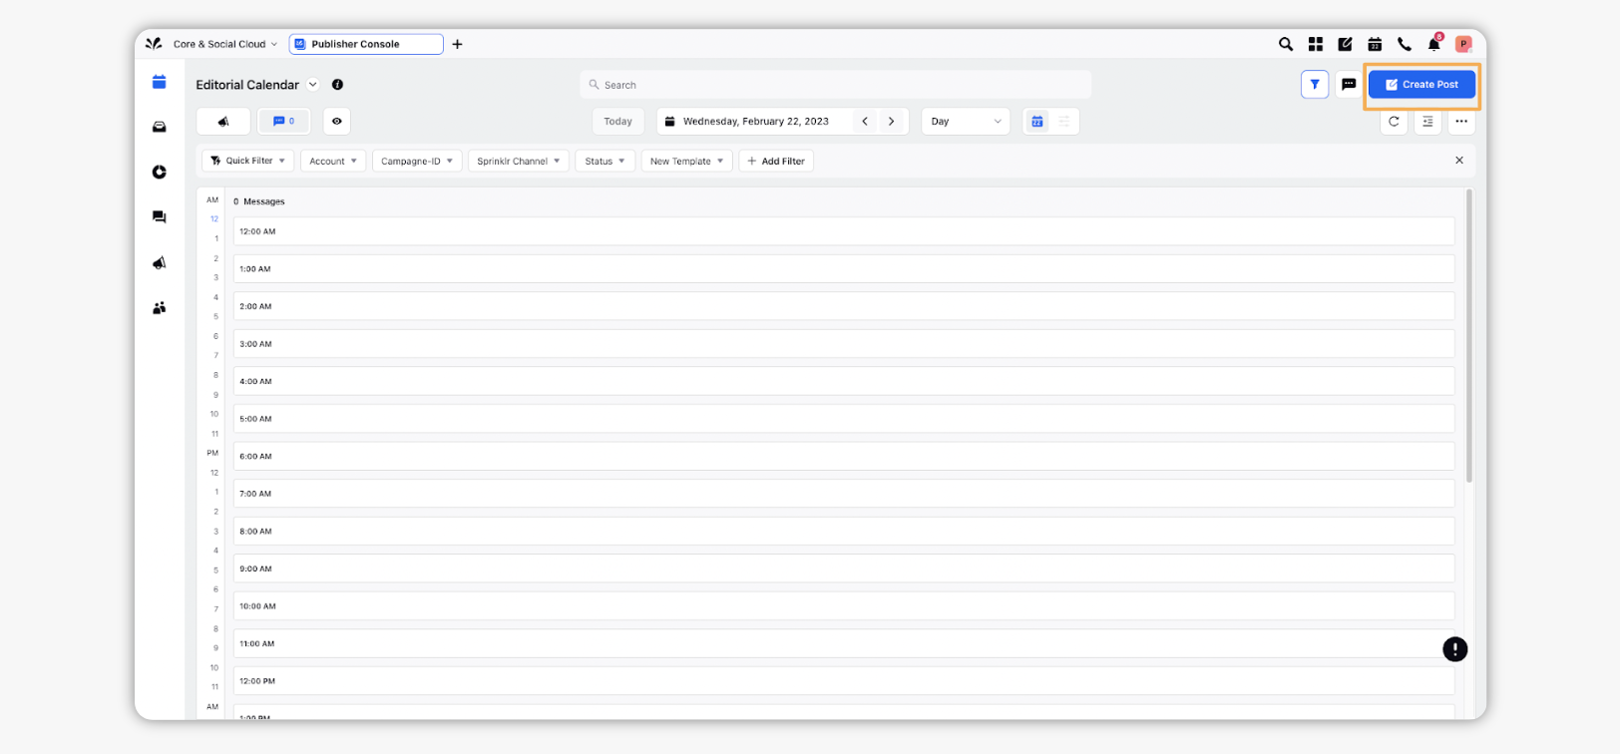The width and height of the screenshot is (1620, 754).
Task: Click the Add Filter button
Action: click(x=776, y=161)
